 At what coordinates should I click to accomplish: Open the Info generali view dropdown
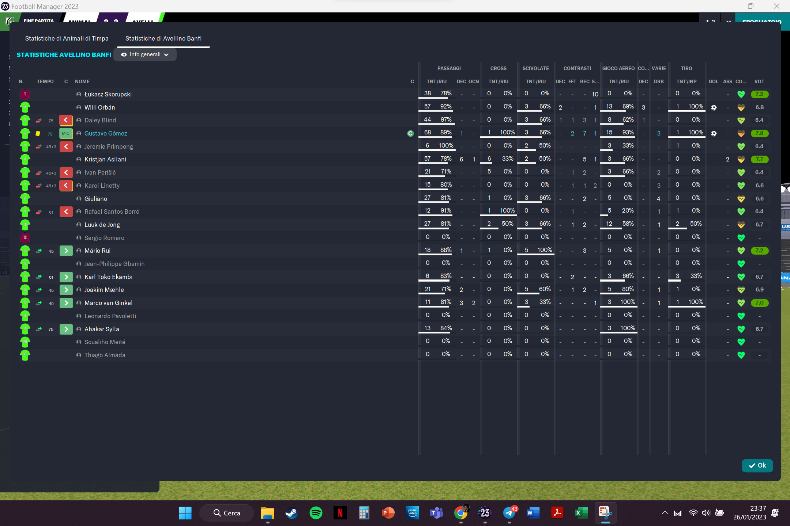point(145,55)
